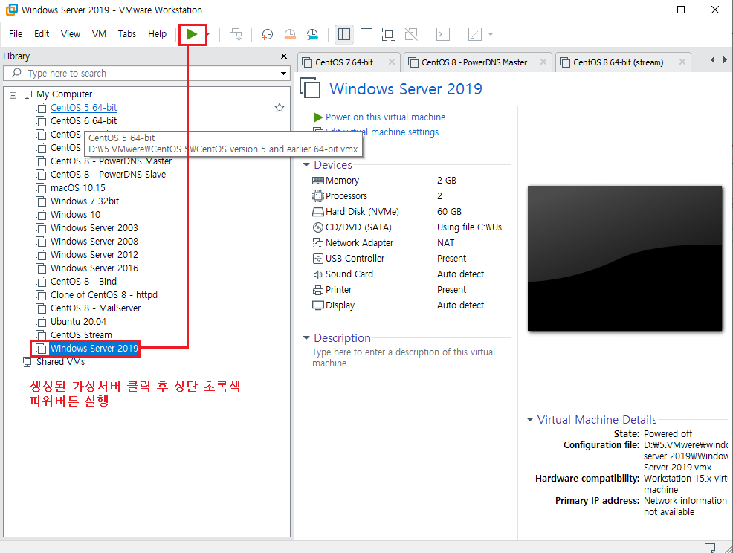Open the library search dropdown arrow
Screen dimensions: 733x553
[x=283, y=74]
